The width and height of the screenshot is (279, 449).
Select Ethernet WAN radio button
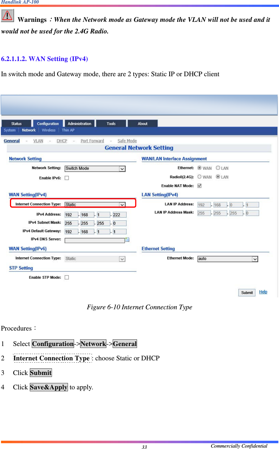tap(199, 168)
